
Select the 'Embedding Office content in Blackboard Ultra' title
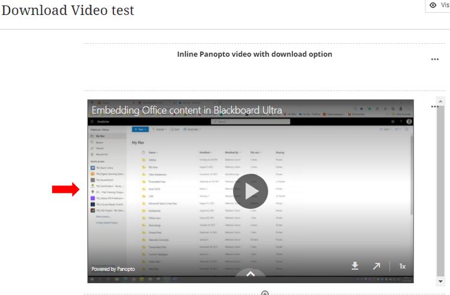pos(187,110)
